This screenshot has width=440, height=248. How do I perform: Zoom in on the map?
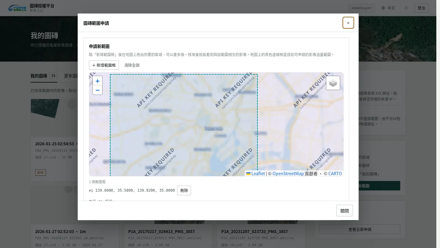pos(98,81)
